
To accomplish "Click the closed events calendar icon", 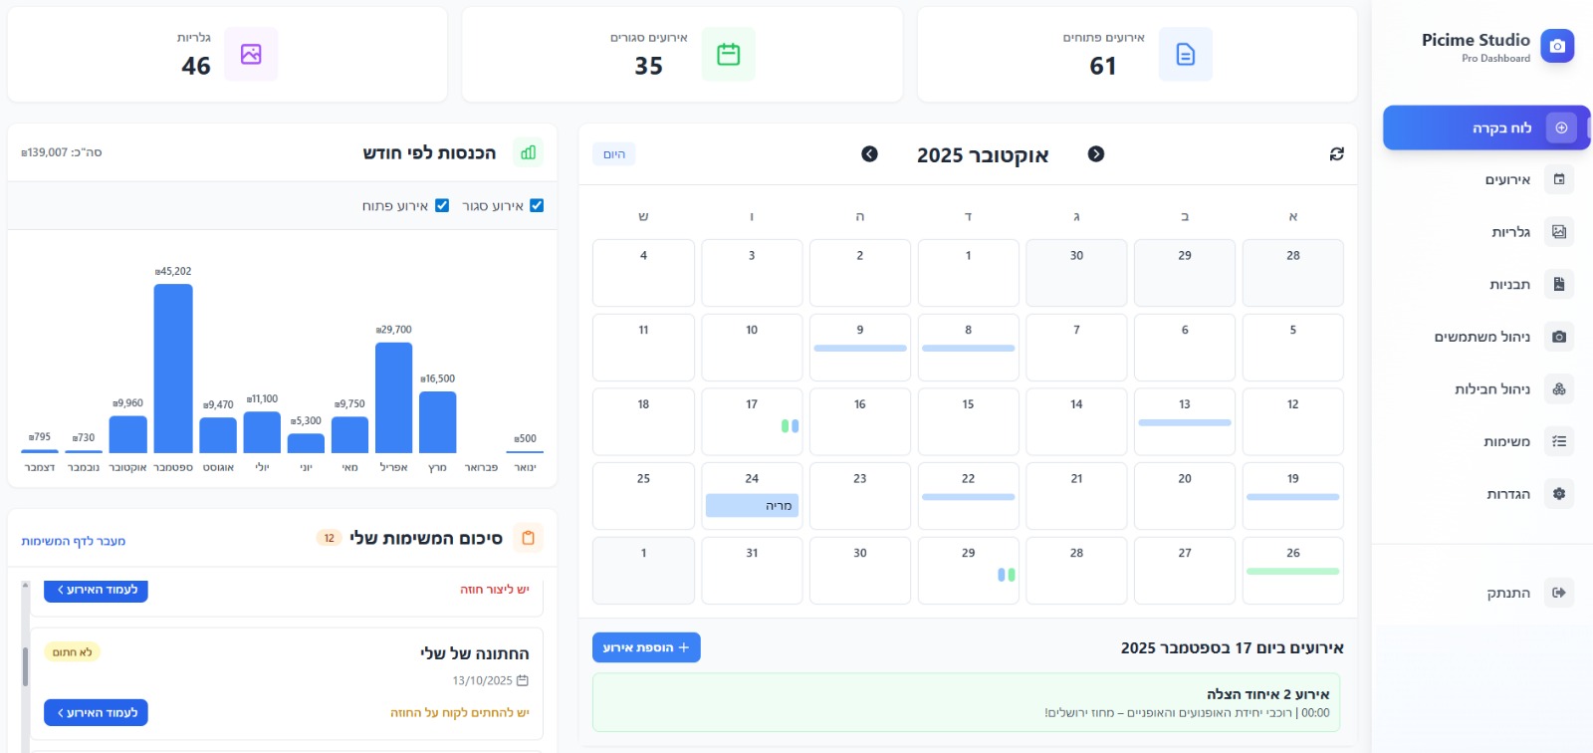I will [x=728, y=54].
